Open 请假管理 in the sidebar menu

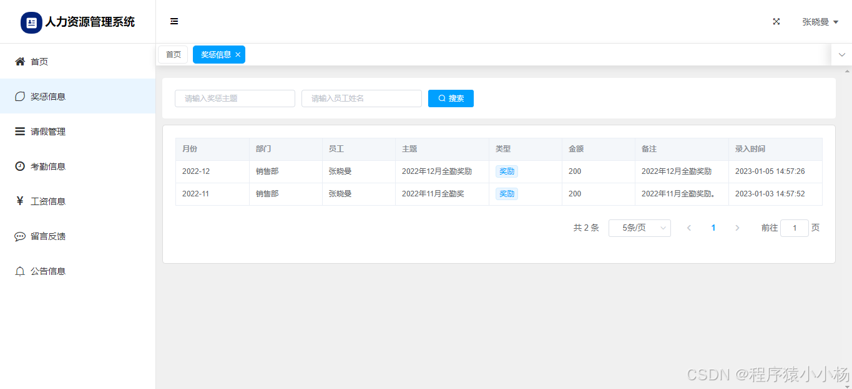(x=77, y=131)
